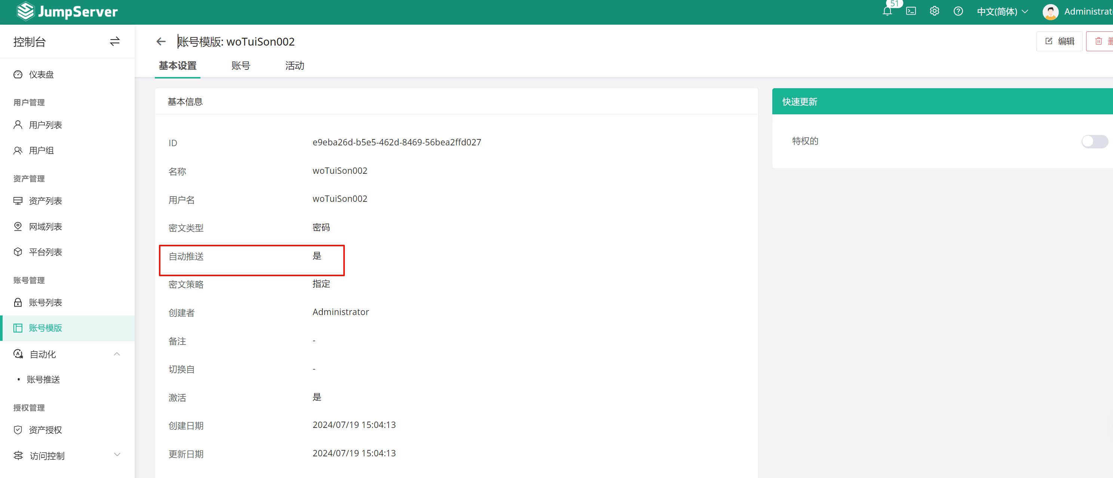This screenshot has height=478, width=1113.
Task: Select 用户列表 in the sidebar
Action: click(45, 125)
